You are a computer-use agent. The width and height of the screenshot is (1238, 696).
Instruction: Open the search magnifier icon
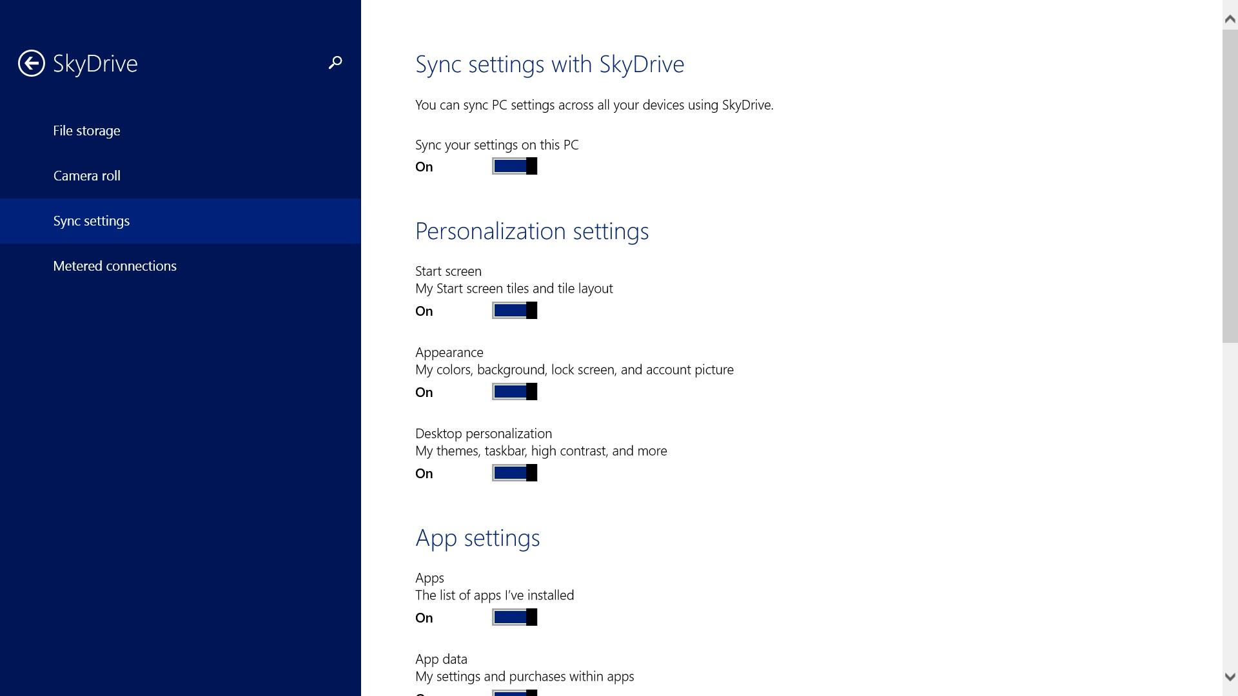[x=335, y=63]
